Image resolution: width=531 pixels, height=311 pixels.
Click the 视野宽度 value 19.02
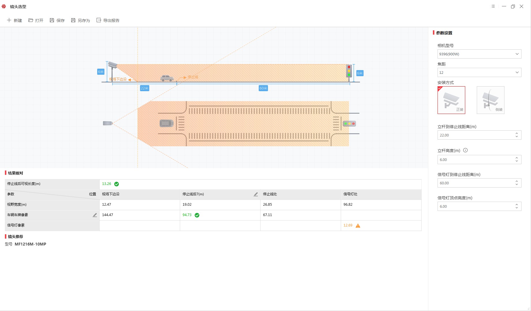tap(187, 204)
